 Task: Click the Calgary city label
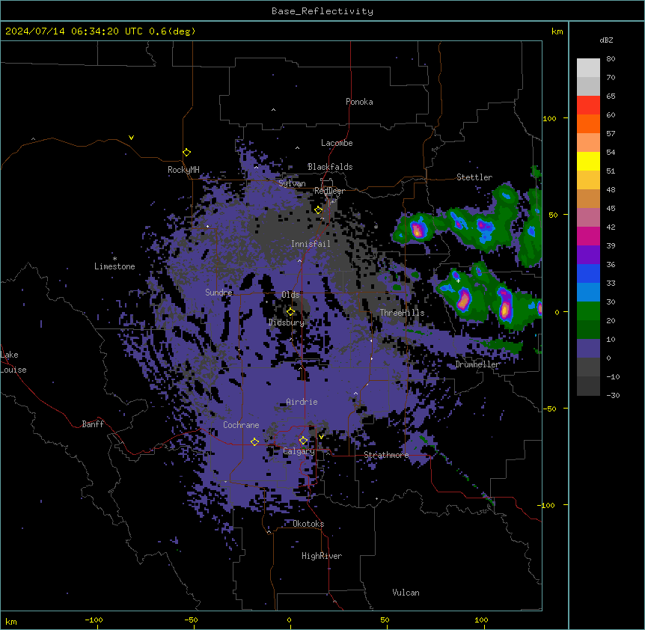pyautogui.click(x=299, y=451)
